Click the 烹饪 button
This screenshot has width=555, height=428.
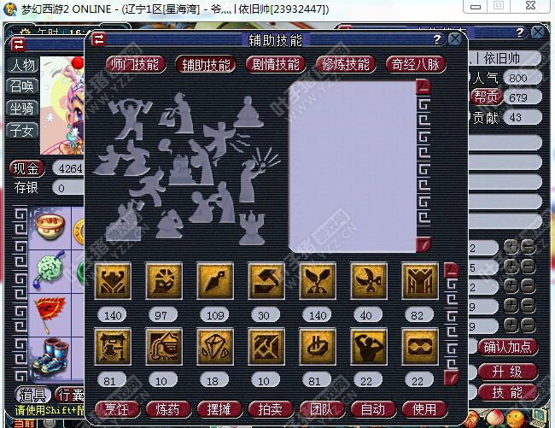[x=117, y=409]
